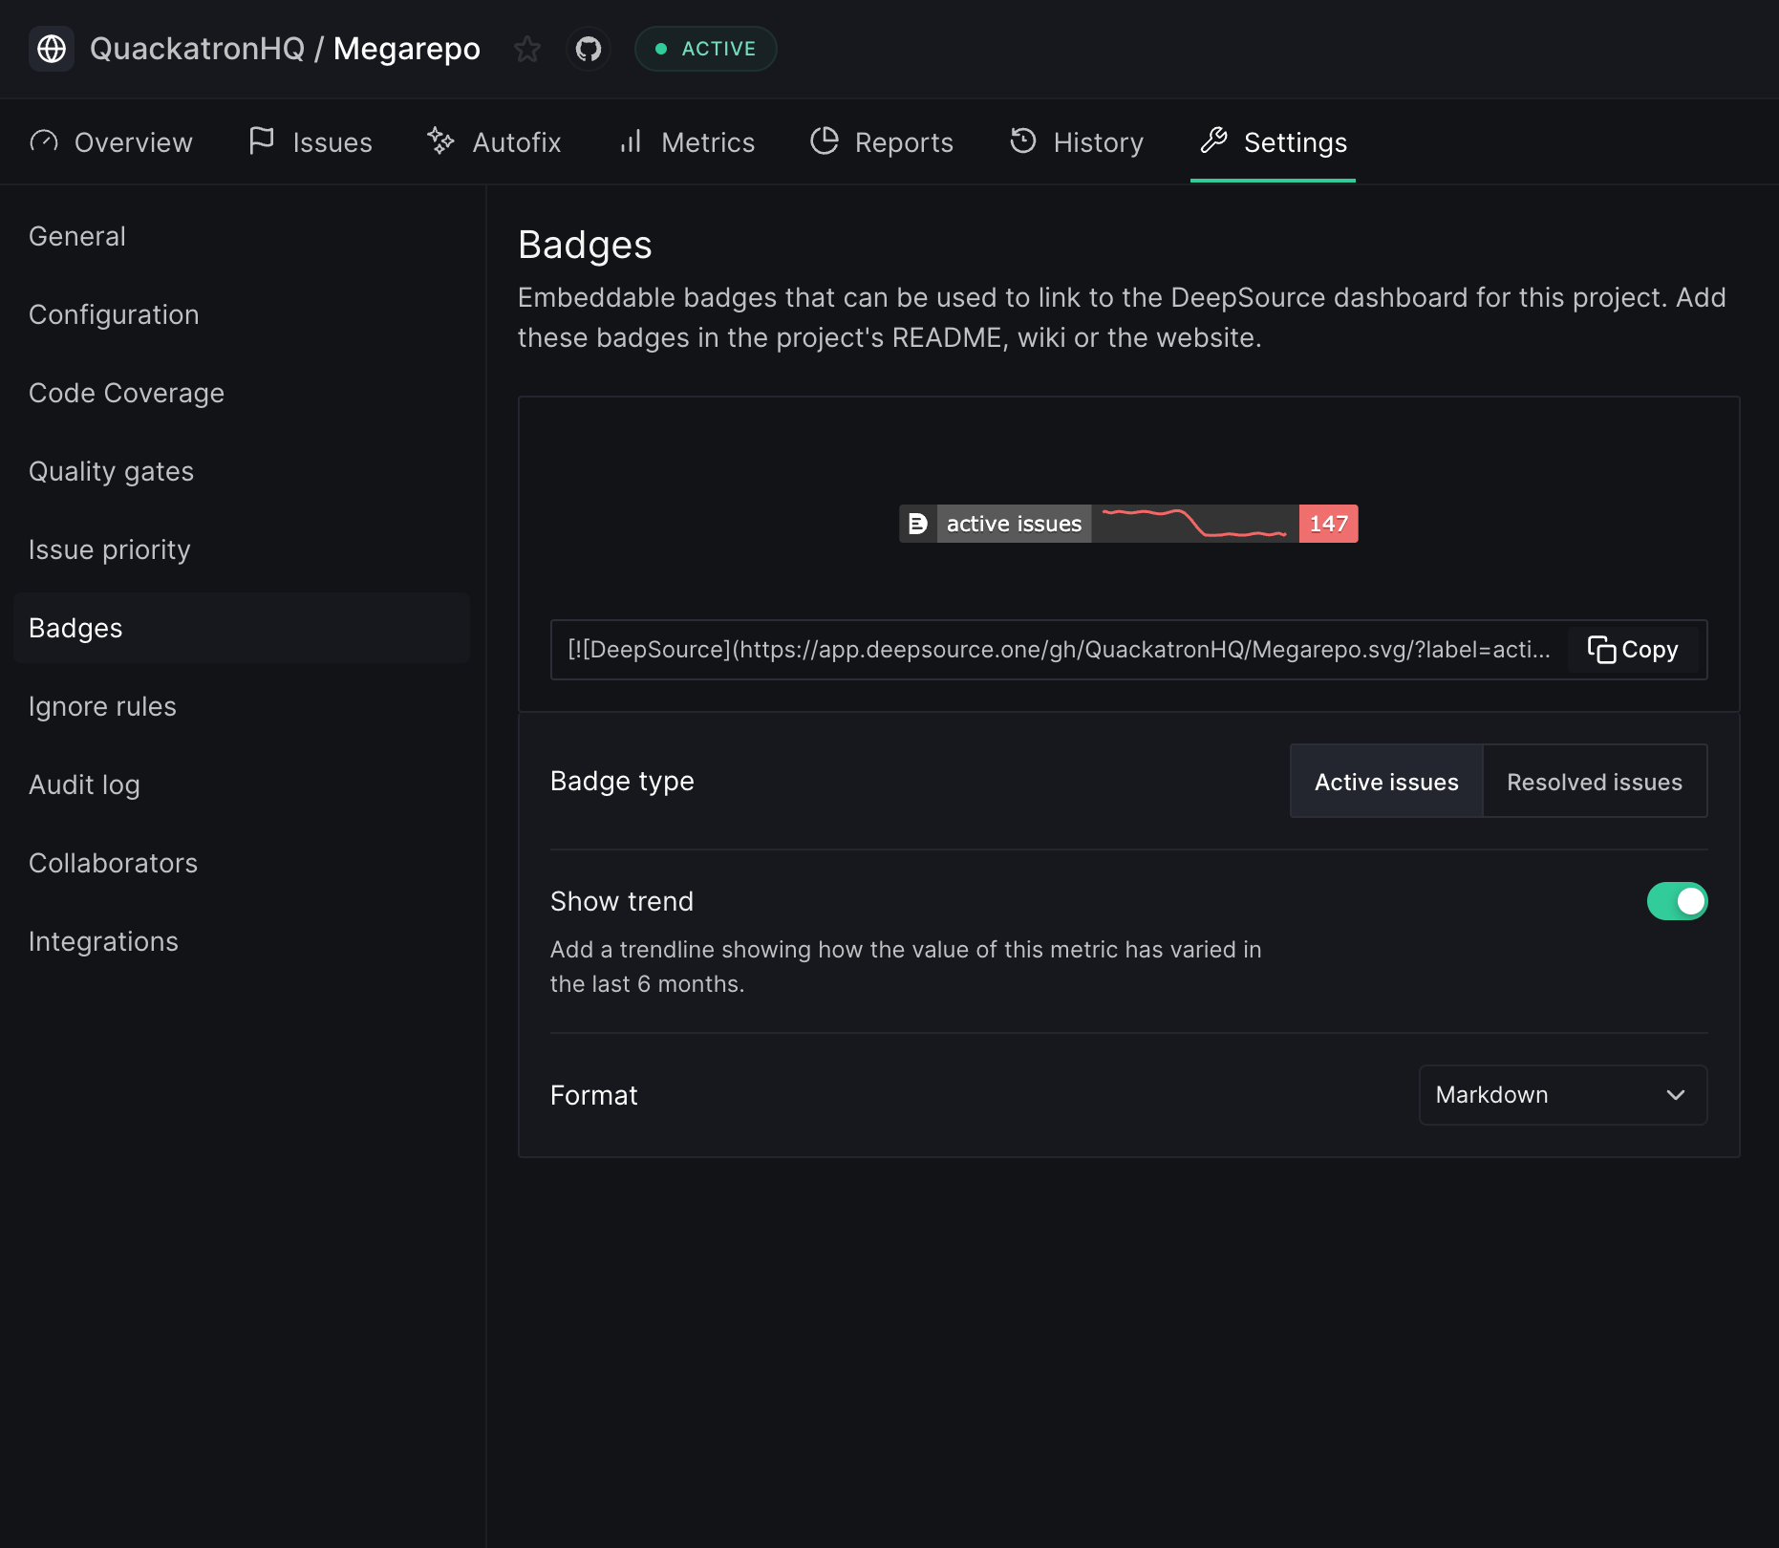Click the Metrics bar chart icon

point(631,141)
